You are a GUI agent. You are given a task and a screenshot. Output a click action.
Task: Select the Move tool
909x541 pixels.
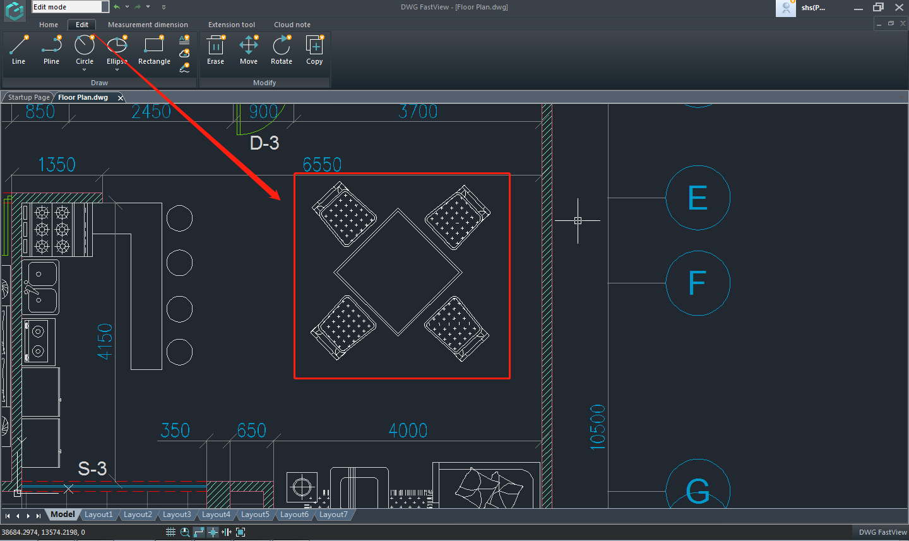(x=249, y=51)
